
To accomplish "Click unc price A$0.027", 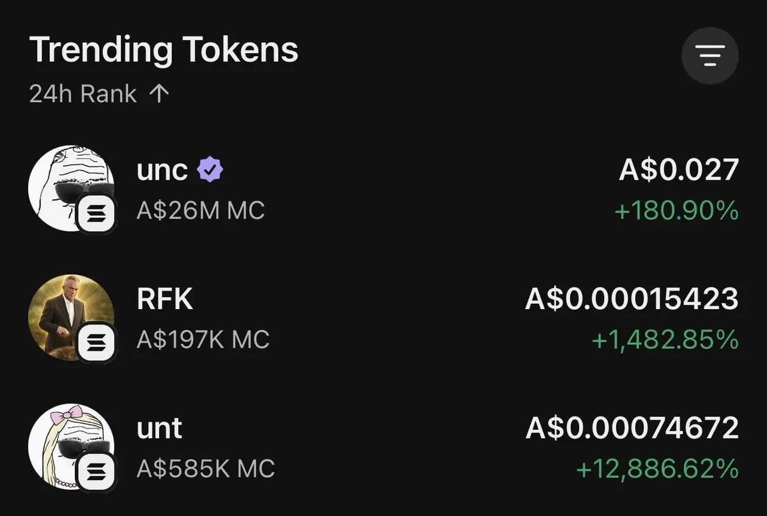I will [x=678, y=171].
